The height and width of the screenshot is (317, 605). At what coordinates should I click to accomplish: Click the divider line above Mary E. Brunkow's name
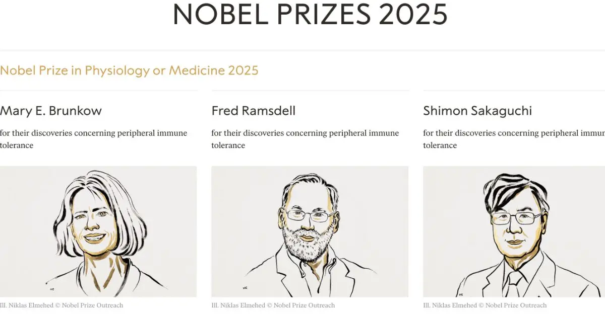click(98, 91)
